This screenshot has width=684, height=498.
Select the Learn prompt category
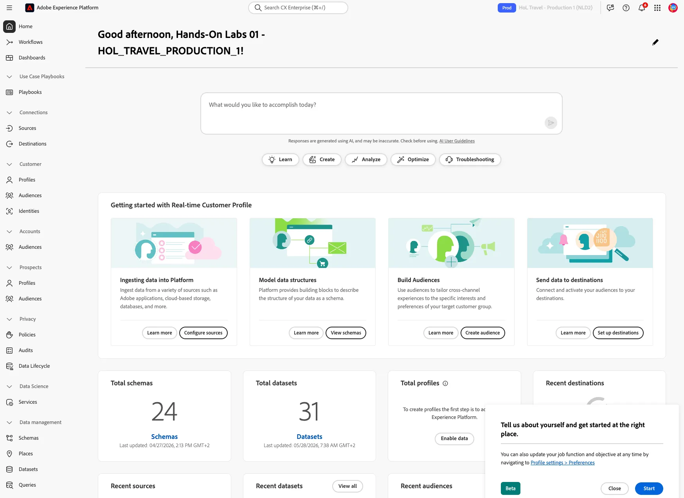point(280,159)
